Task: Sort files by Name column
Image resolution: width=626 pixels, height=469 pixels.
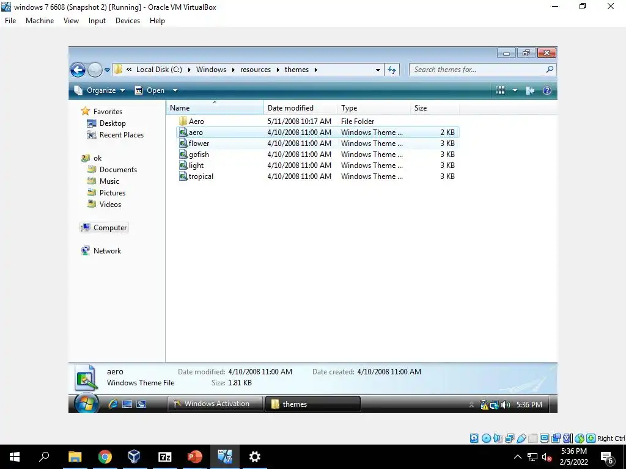Action: tap(215, 108)
